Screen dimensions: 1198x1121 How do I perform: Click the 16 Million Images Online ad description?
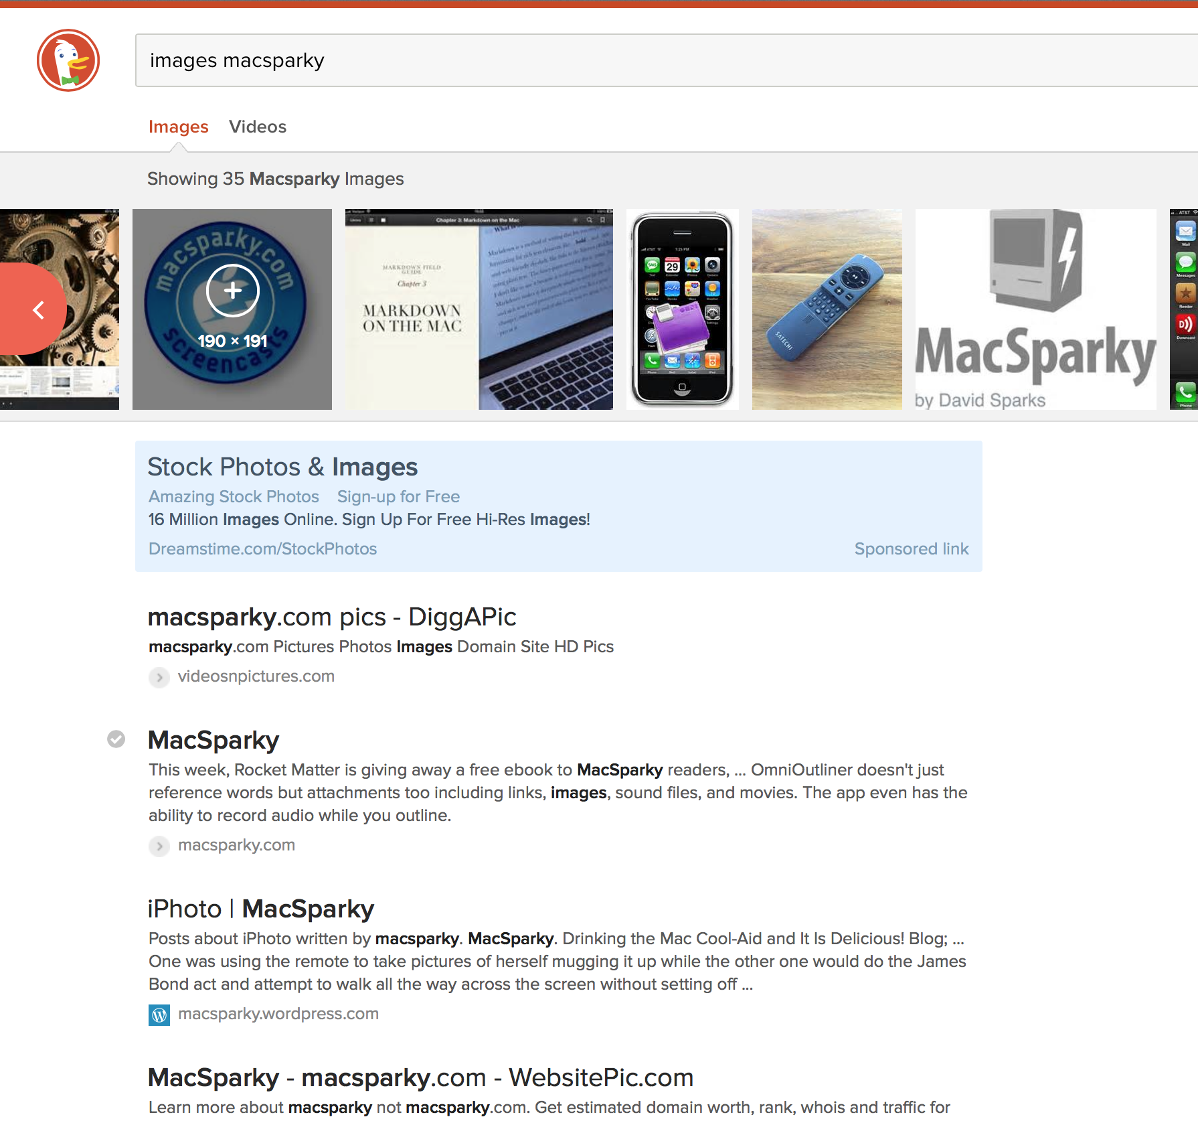point(369,520)
